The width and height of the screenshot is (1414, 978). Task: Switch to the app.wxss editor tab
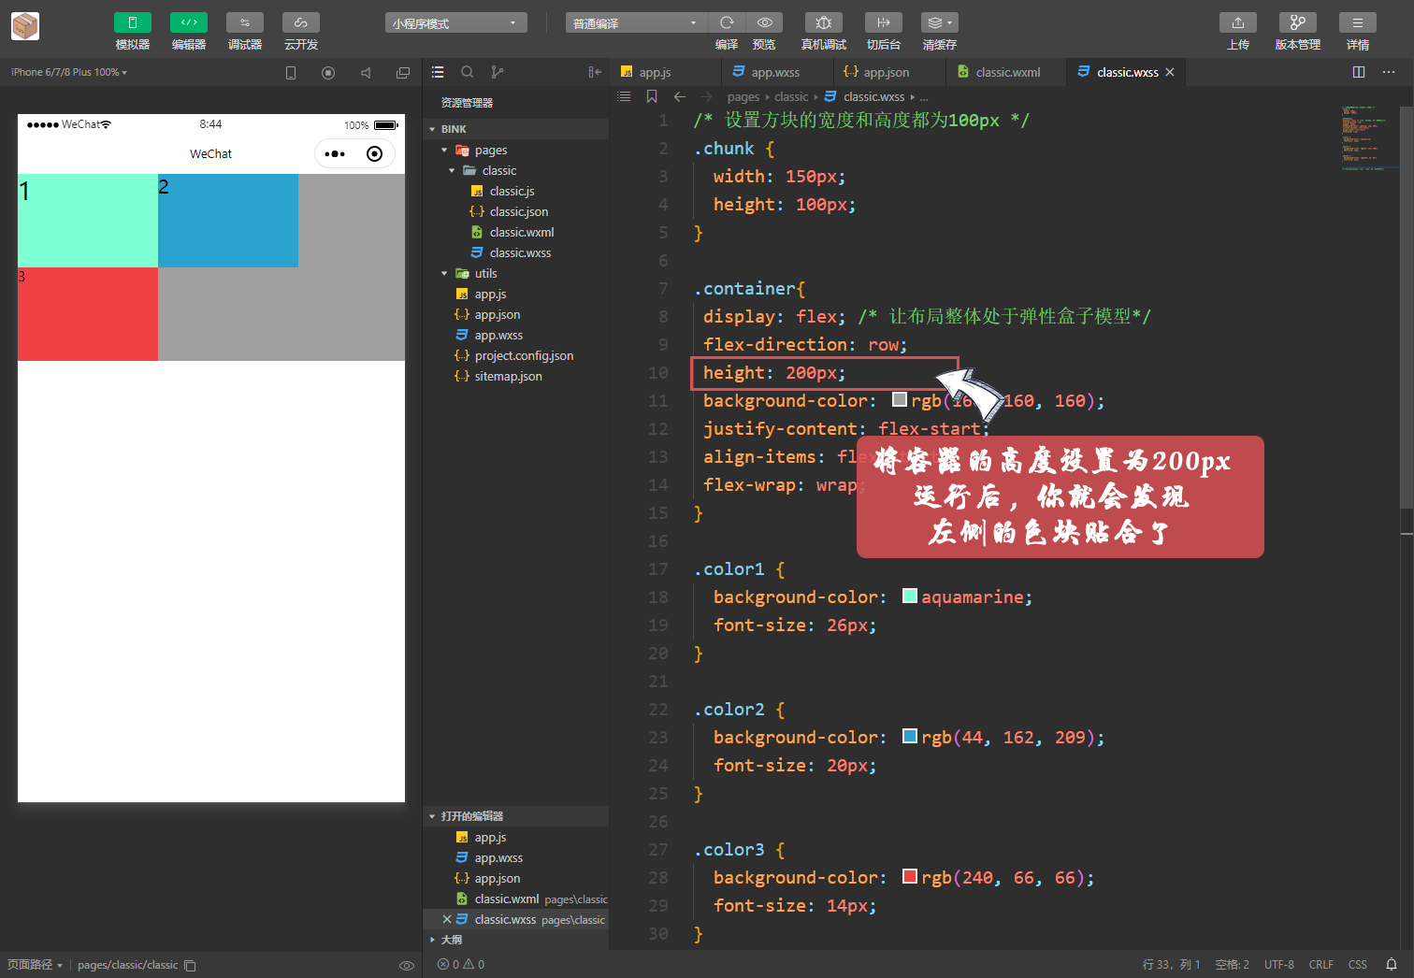(776, 71)
